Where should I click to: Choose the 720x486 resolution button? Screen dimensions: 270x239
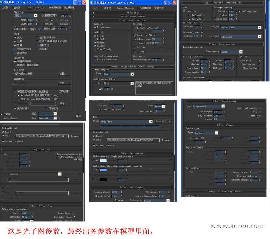[64, 20]
